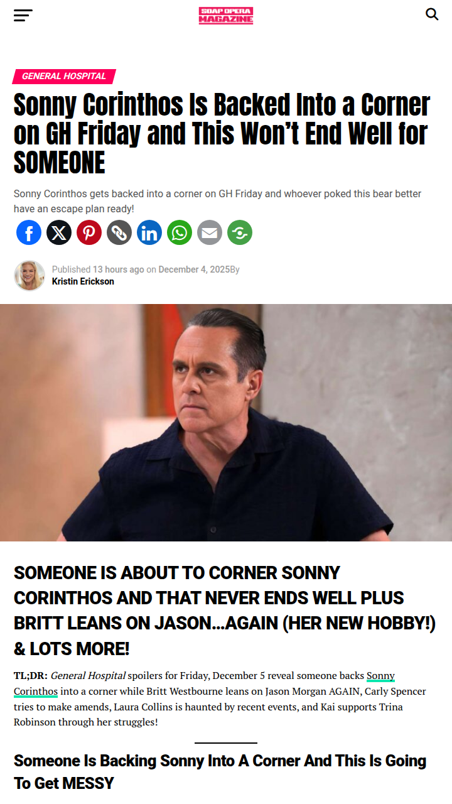Pin article on Pinterest
This screenshot has width=452, height=804.
click(x=89, y=232)
